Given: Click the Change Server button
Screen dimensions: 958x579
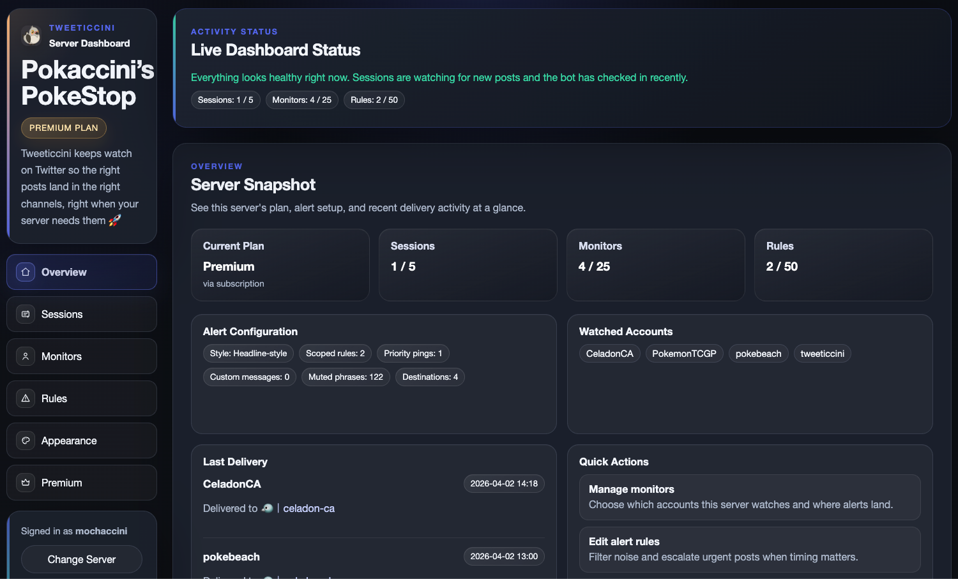Looking at the screenshot, I should click(82, 559).
